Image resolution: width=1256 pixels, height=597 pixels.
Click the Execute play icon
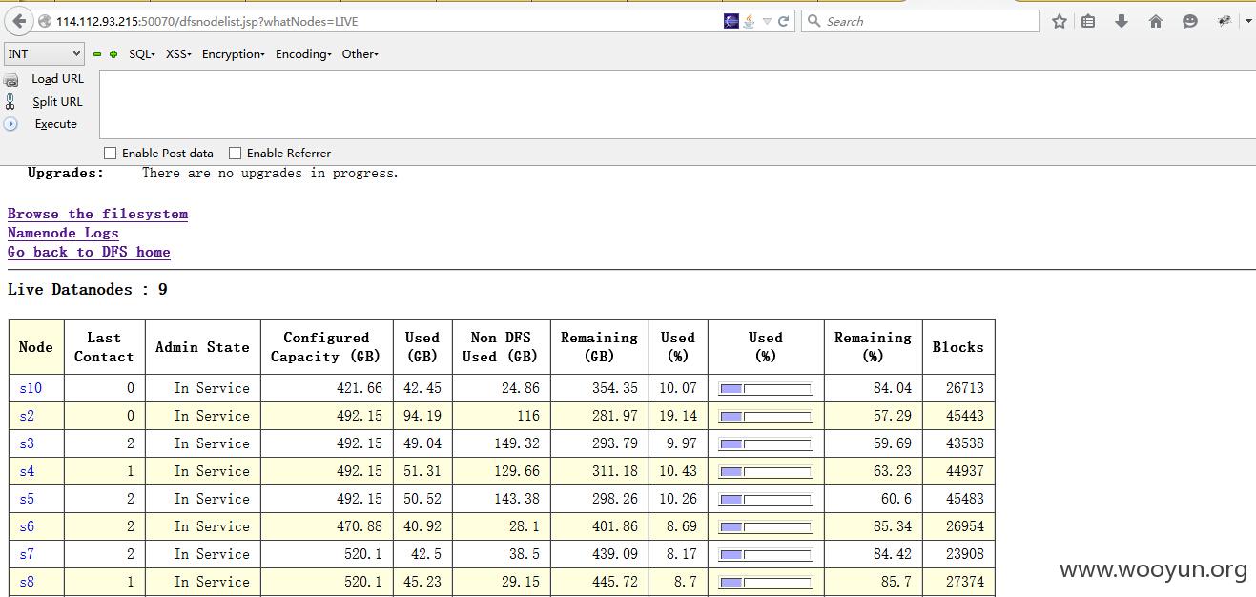10,124
